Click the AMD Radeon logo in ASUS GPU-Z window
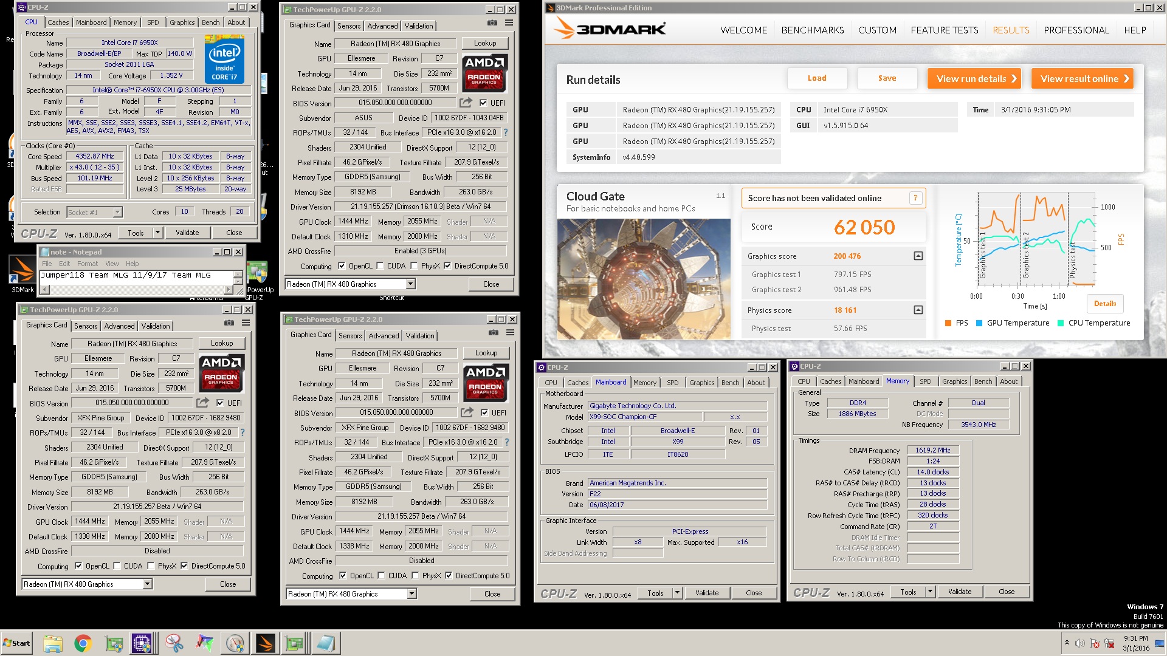Image resolution: width=1167 pixels, height=656 pixels. [x=484, y=73]
